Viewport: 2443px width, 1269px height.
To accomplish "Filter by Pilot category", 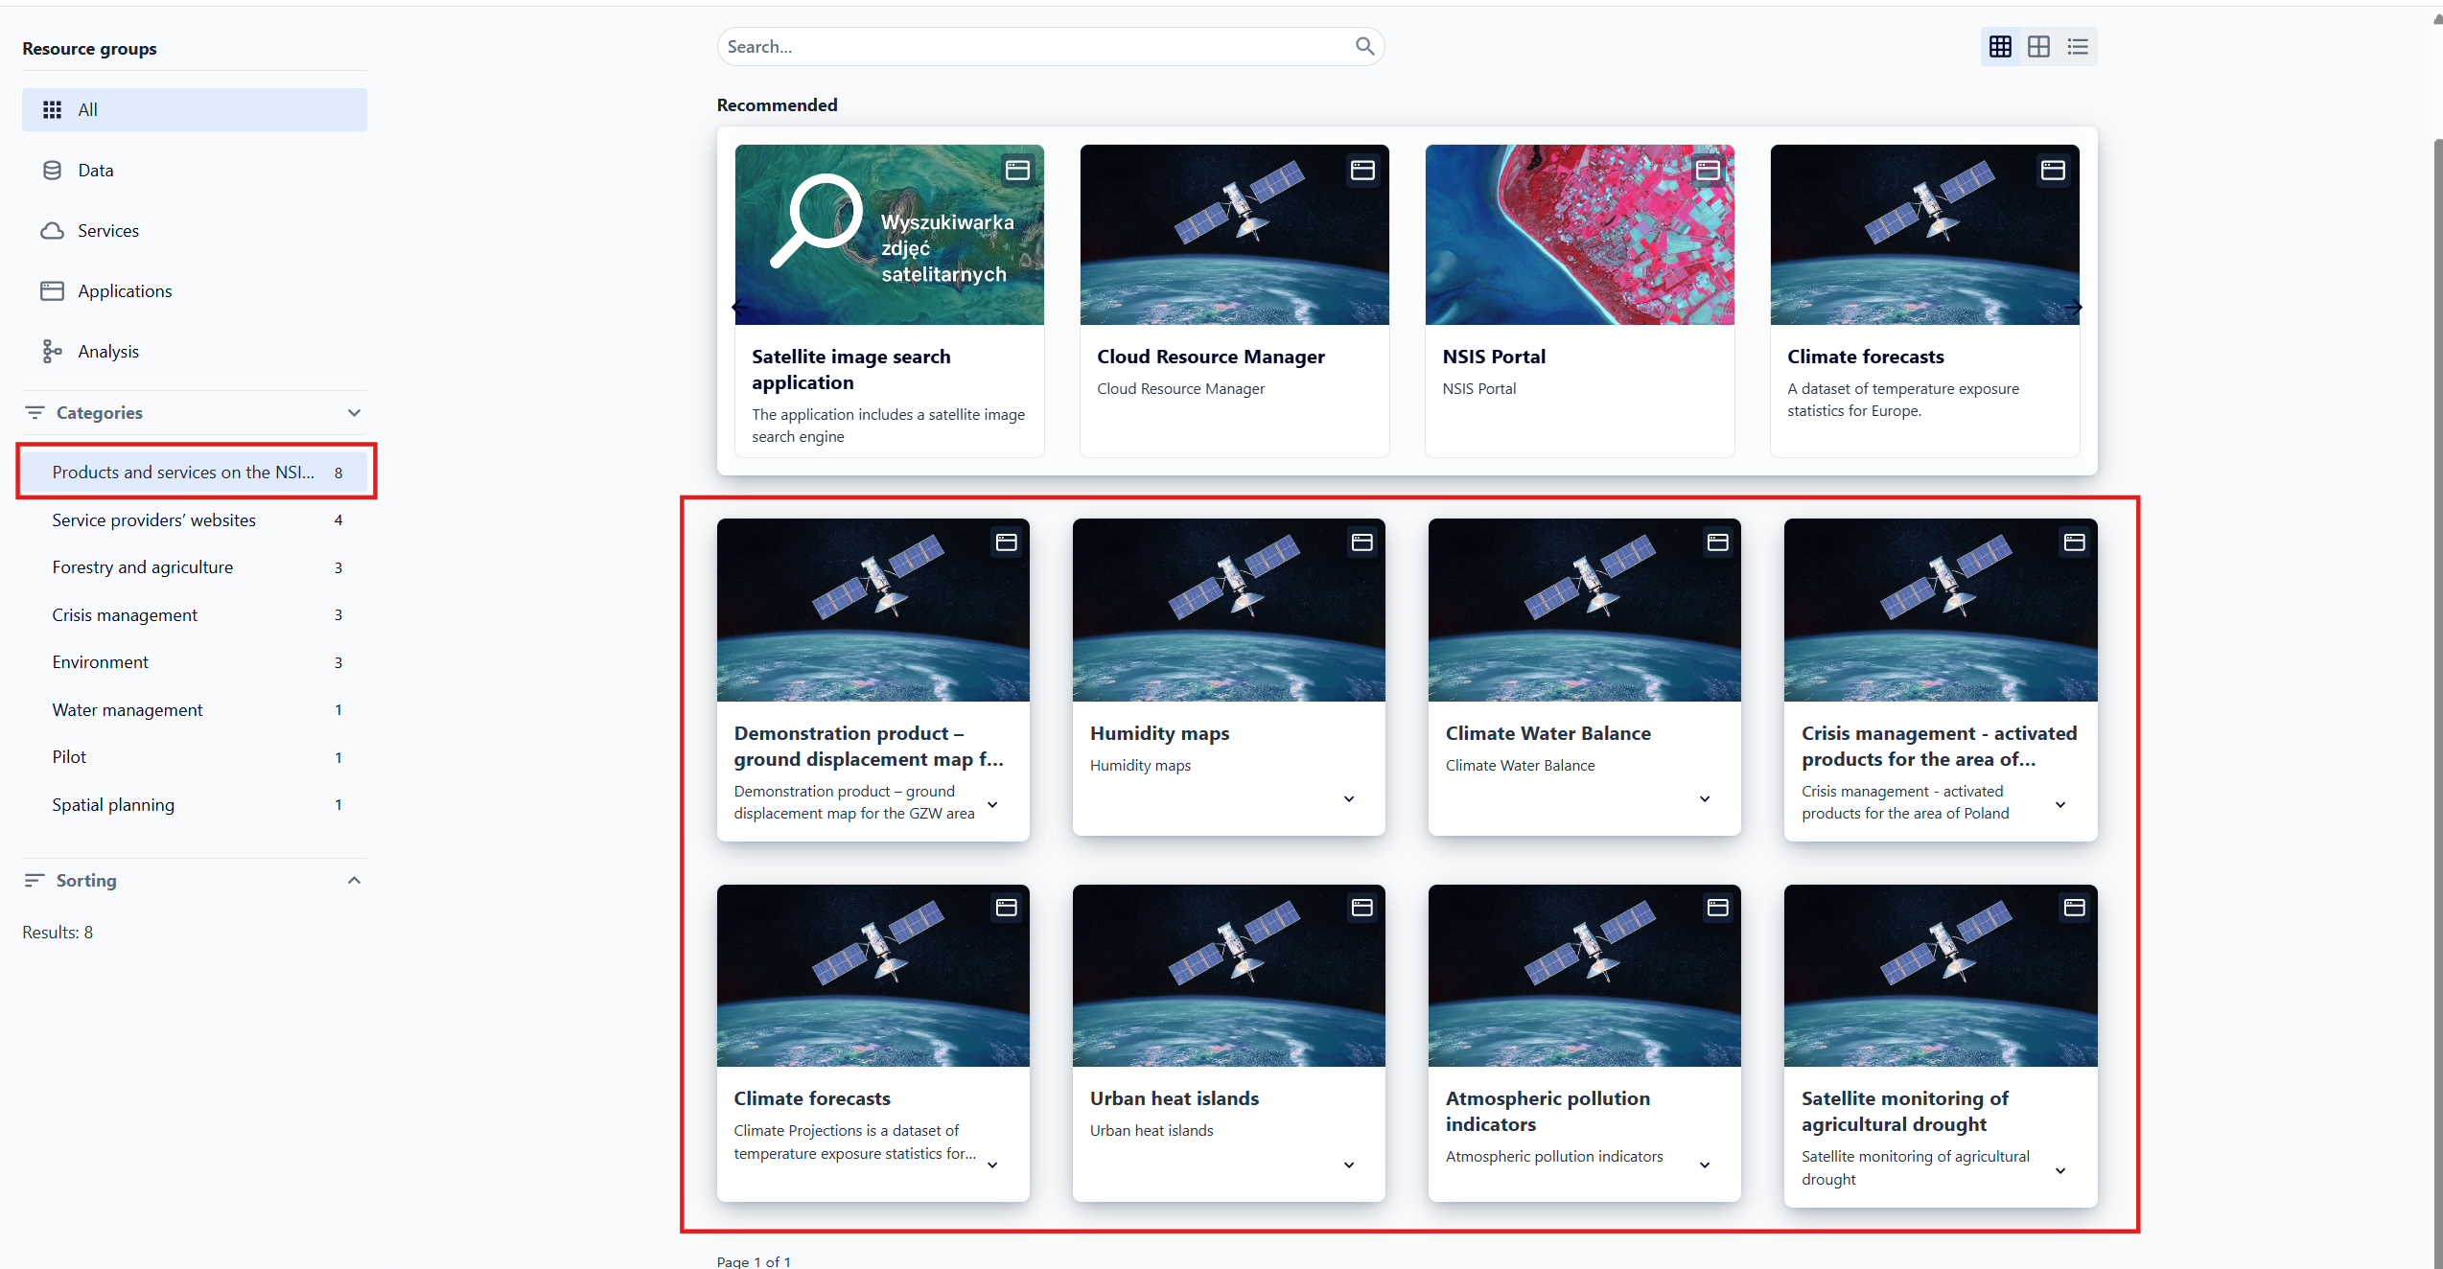I will (x=194, y=756).
